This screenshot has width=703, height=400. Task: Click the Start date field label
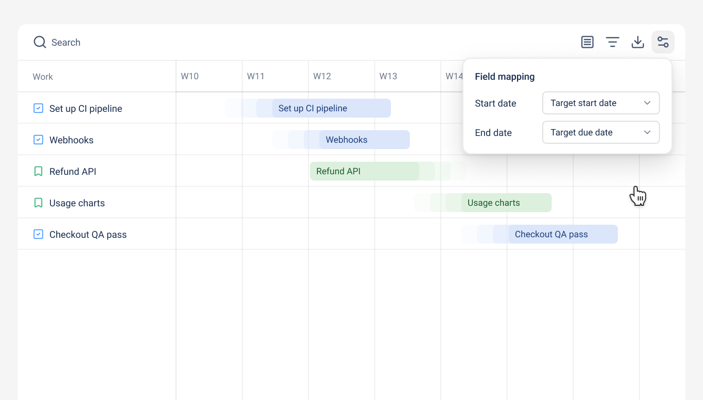495,103
